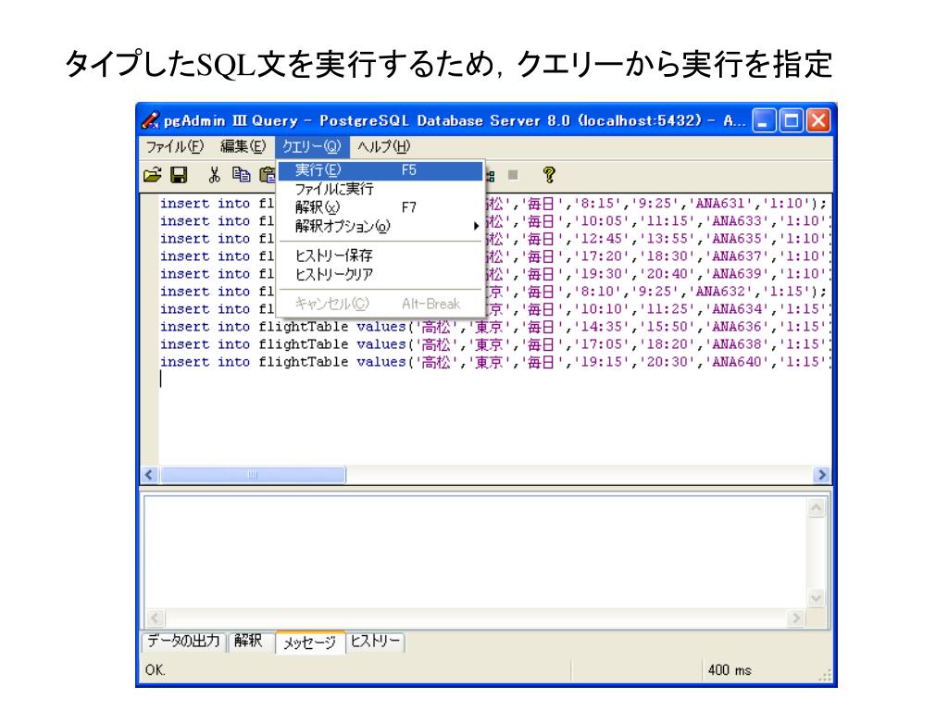Click output pane scroll left arrow
The image size is (948, 711).
point(155,617)
